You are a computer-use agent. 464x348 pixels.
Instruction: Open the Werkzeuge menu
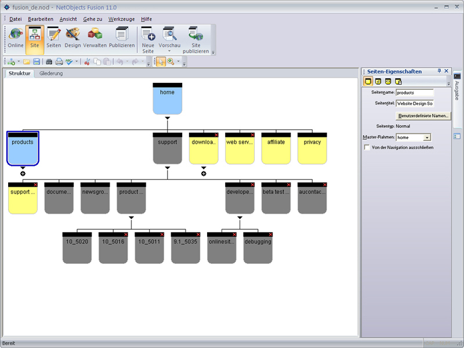(x=121, y=19)
